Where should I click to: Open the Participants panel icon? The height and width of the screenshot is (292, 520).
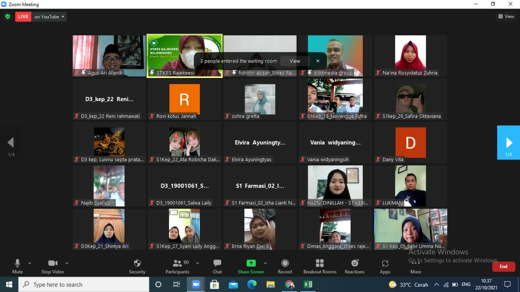(x=177, y=263)
